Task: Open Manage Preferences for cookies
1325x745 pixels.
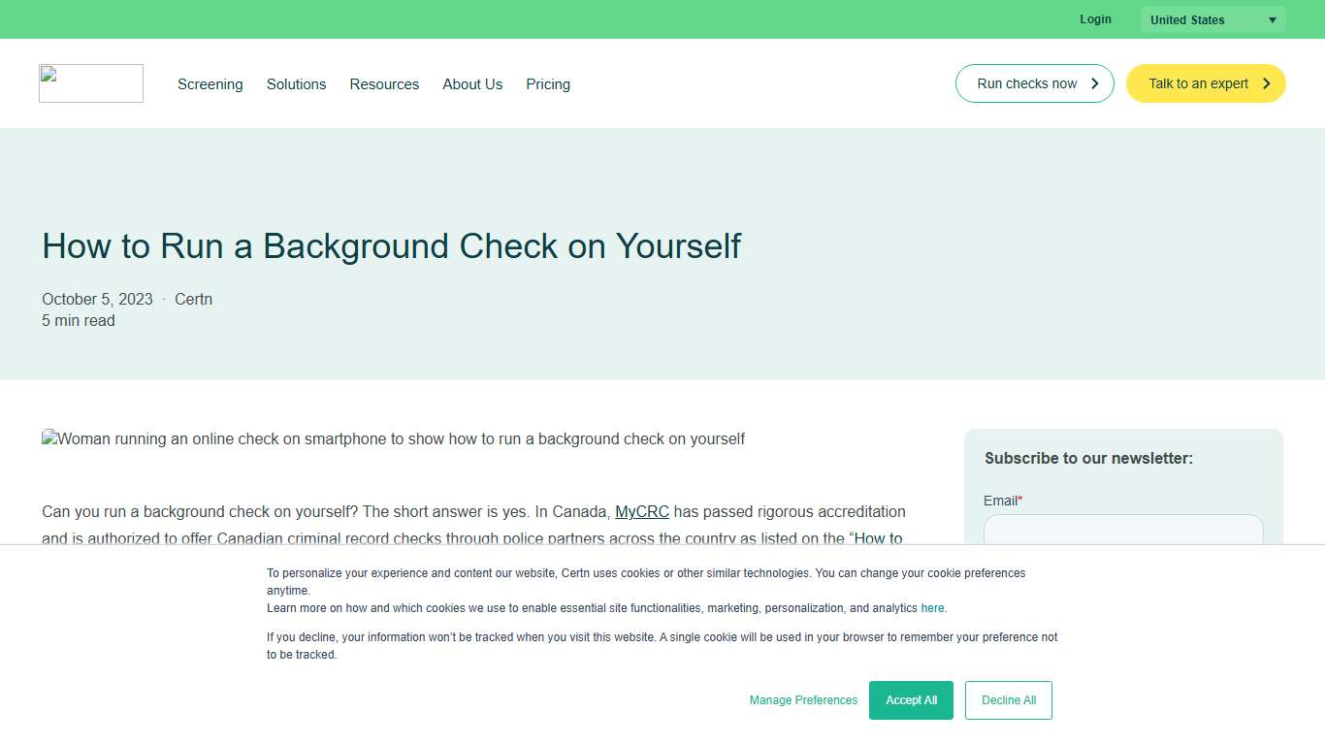Action: coord(803,699)
